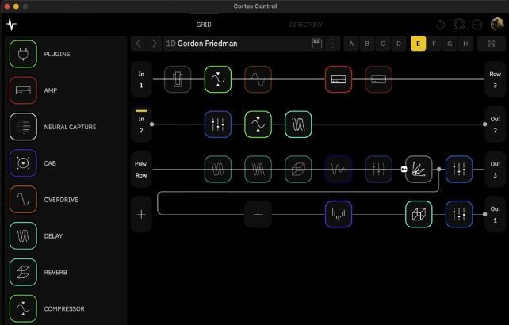Screen dimensions: 509x325
Task: Select the Reverb category icon
Action: pyautogui.click(x=23, y=272)
